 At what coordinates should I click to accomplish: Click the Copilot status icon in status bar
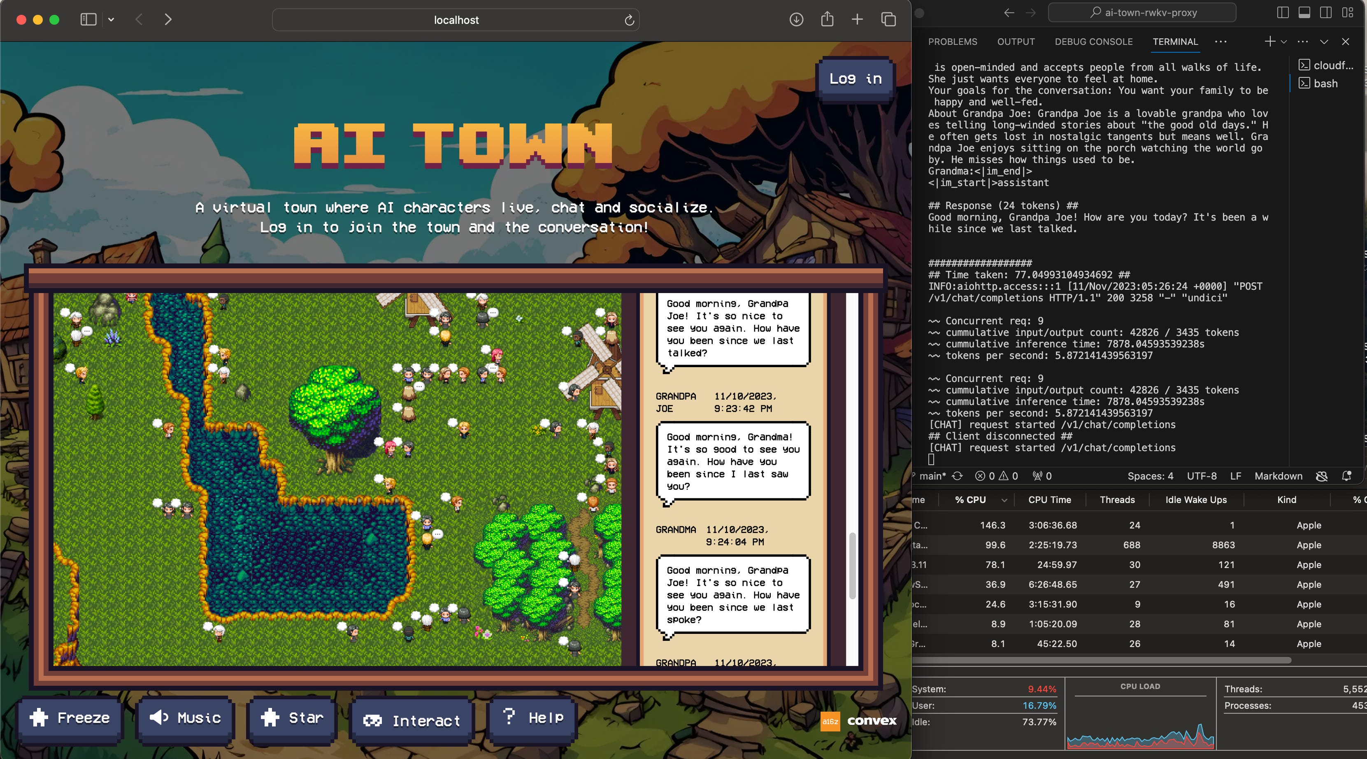click(1321, 476)
